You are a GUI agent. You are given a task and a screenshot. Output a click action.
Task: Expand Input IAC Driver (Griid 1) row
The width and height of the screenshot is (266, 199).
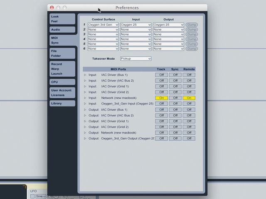85,87
